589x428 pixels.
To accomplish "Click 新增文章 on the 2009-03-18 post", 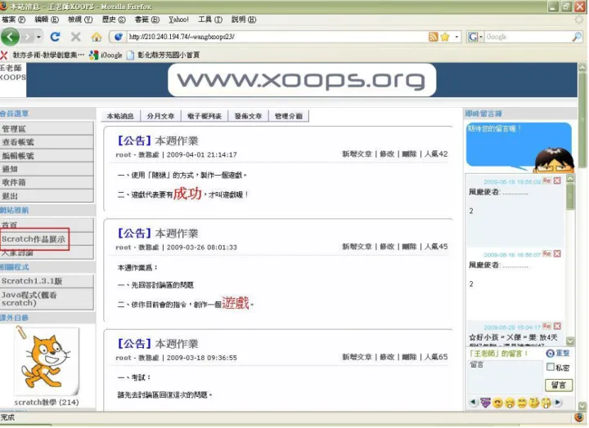I will (357, 357).
